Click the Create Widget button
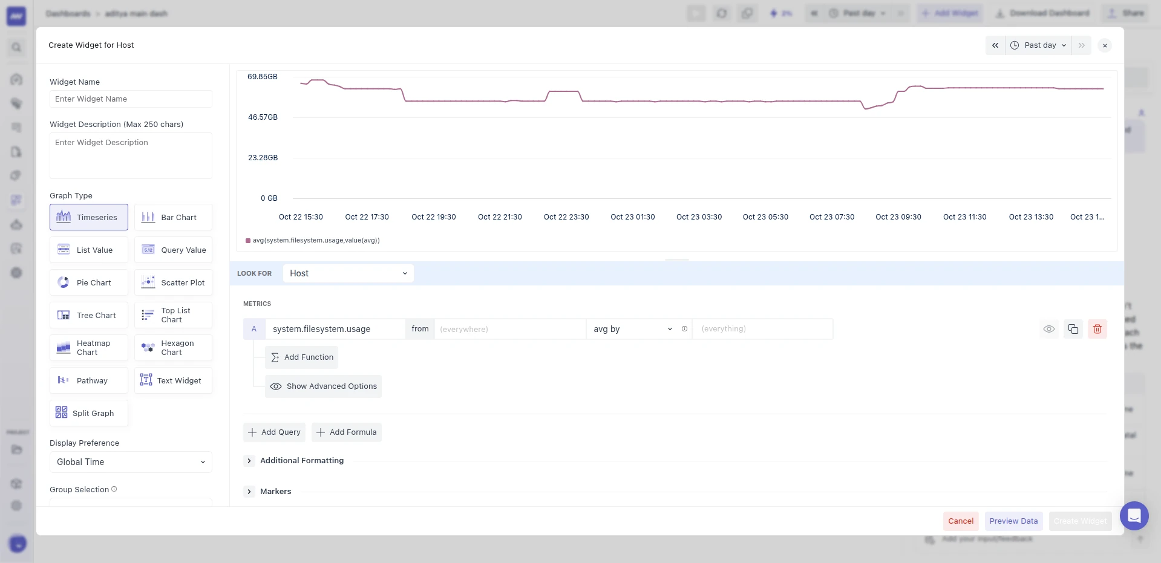Image resolution: width=1161 pixels, height=563 pixels. click(x=1080, y=521)
